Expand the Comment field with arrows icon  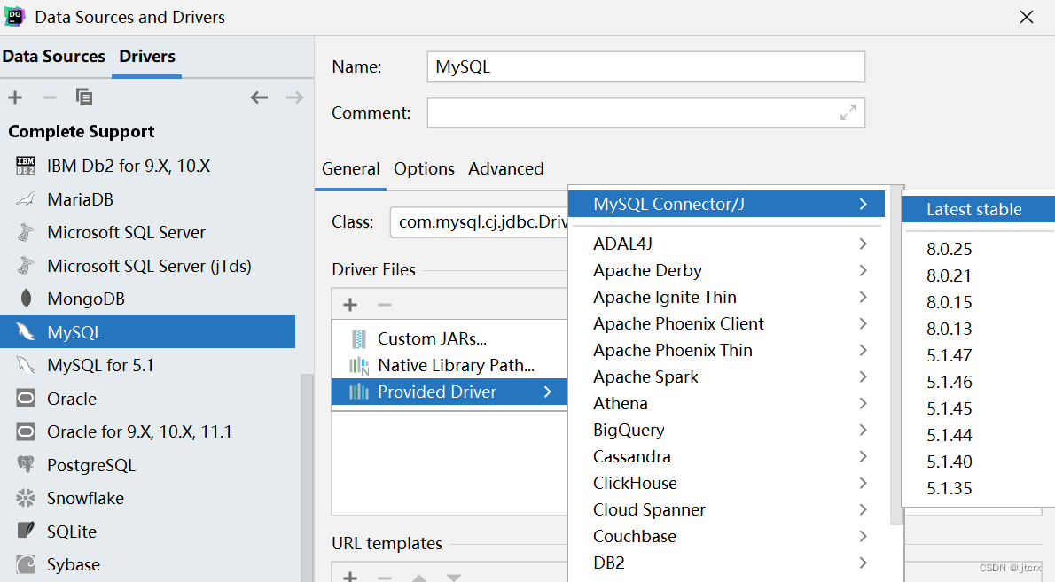(x=848, y=113)
